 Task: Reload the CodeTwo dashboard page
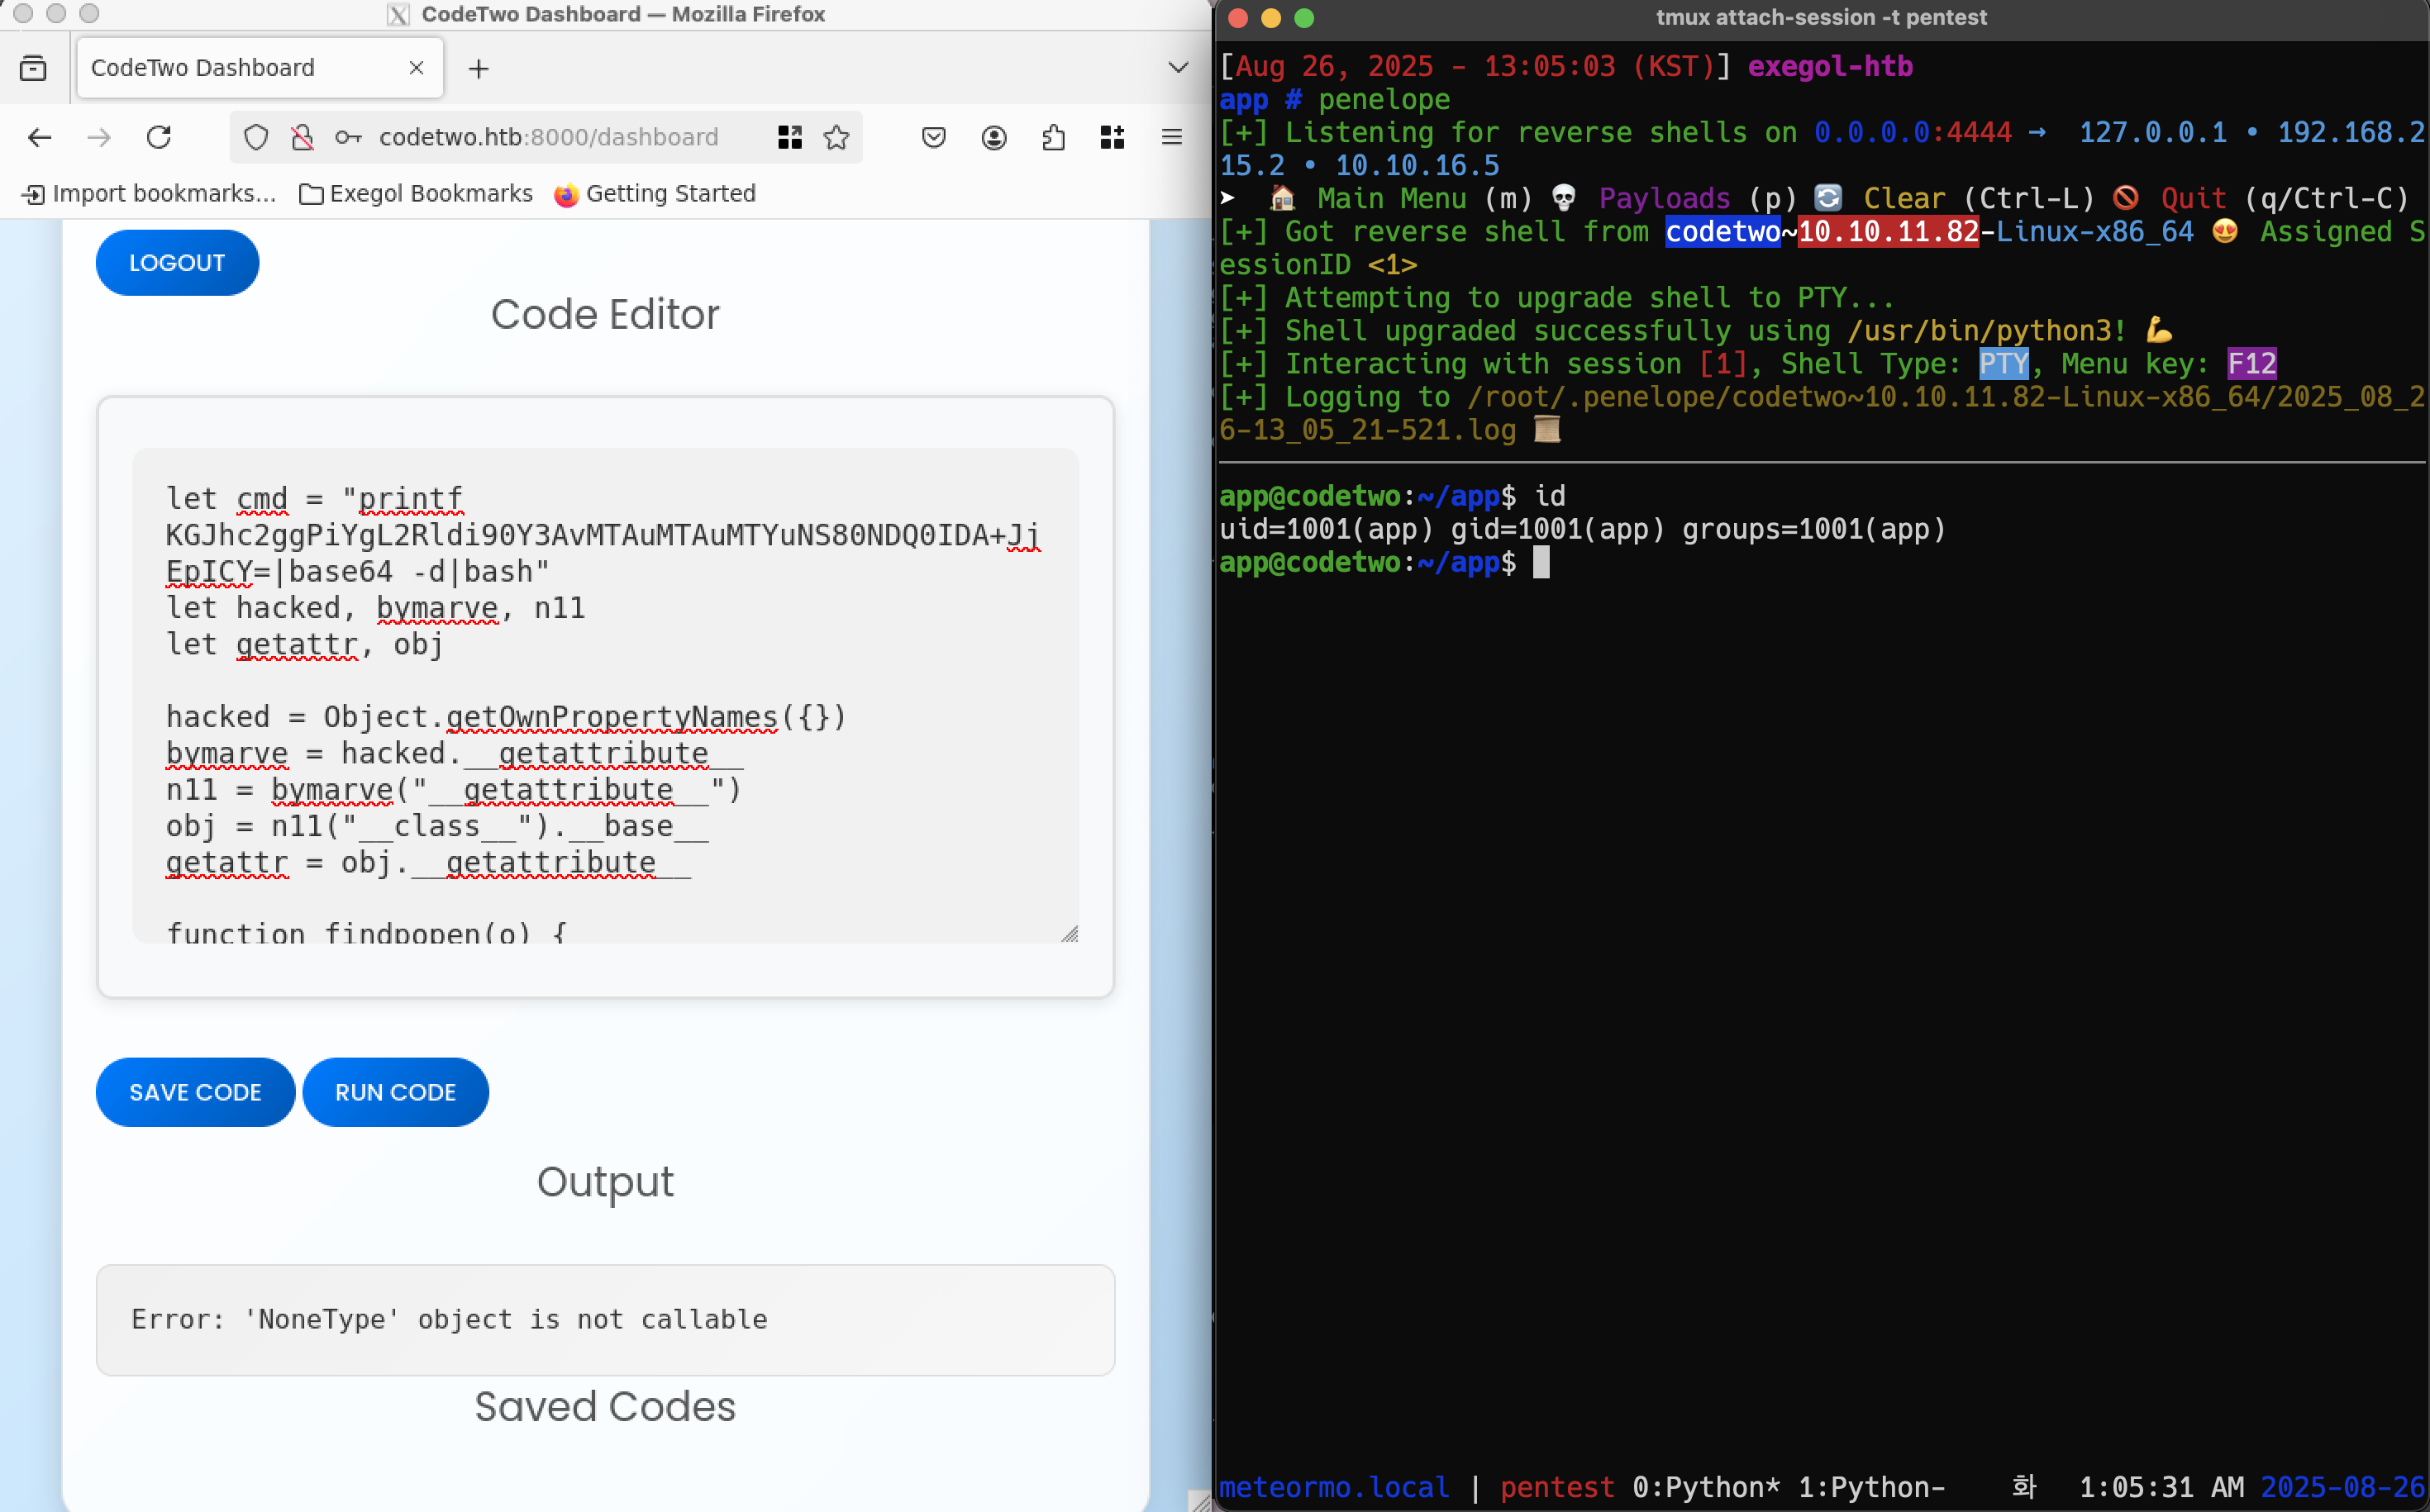pos(159,137)
